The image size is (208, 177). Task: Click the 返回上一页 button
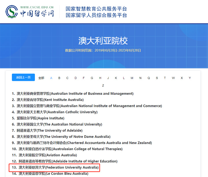click(23, 77)
